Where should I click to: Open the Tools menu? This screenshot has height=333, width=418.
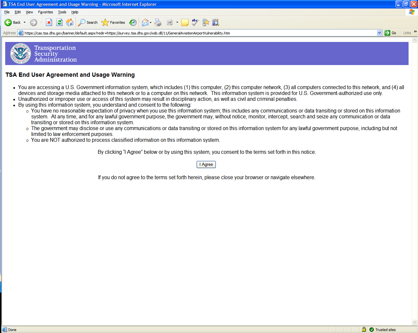pos(62,12)
